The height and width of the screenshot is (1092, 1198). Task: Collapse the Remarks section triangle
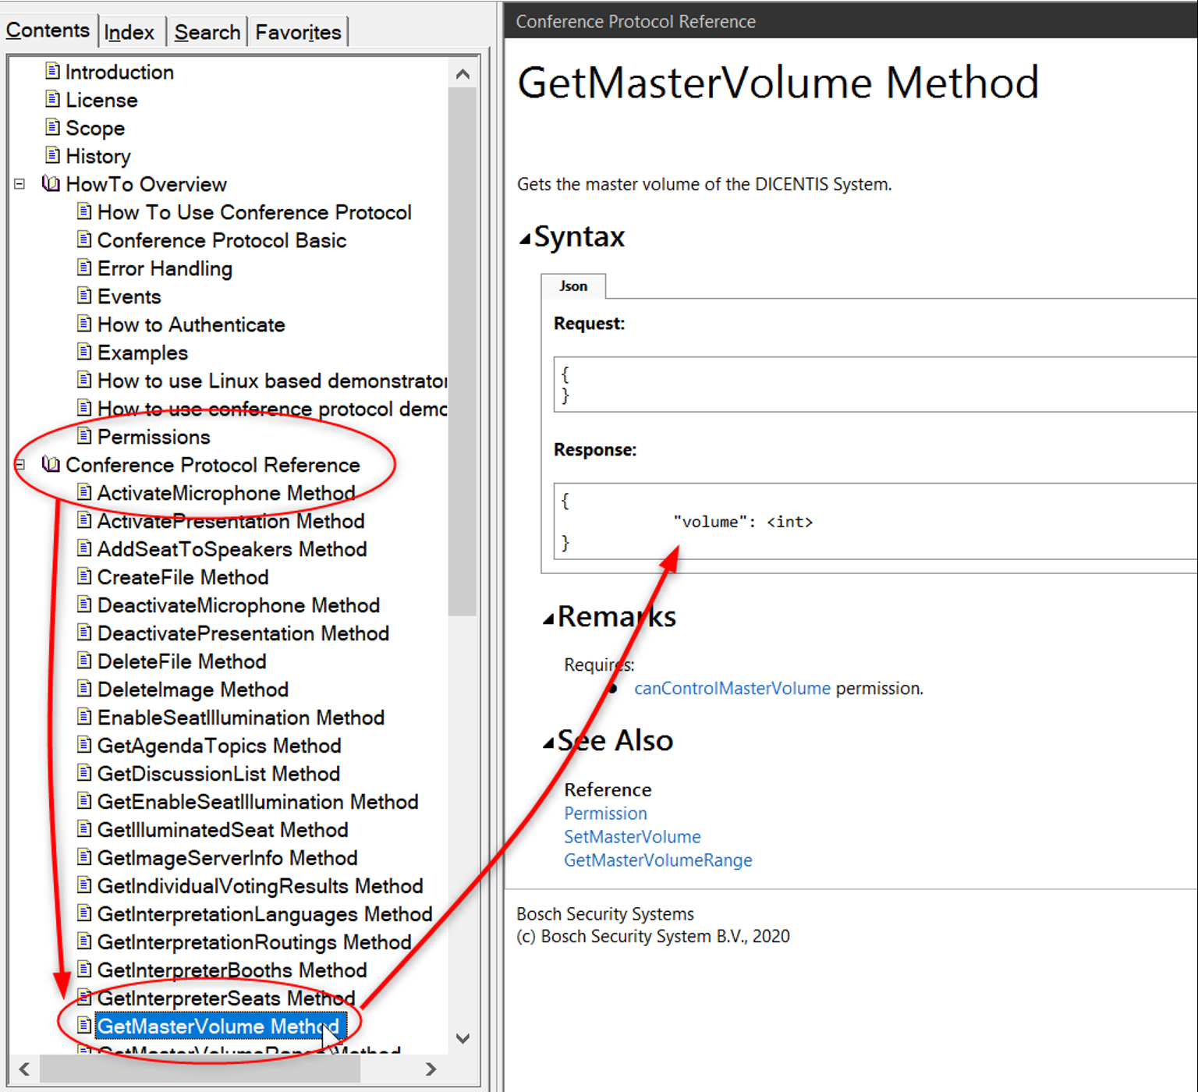(x=548, y=619)
